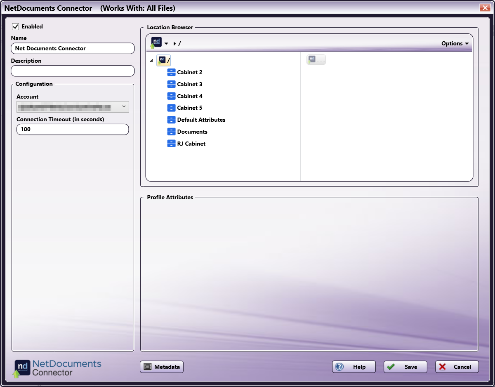Select Cabinet 2 in tree
The image size is (495, 387).
click(x=190, y=72)
